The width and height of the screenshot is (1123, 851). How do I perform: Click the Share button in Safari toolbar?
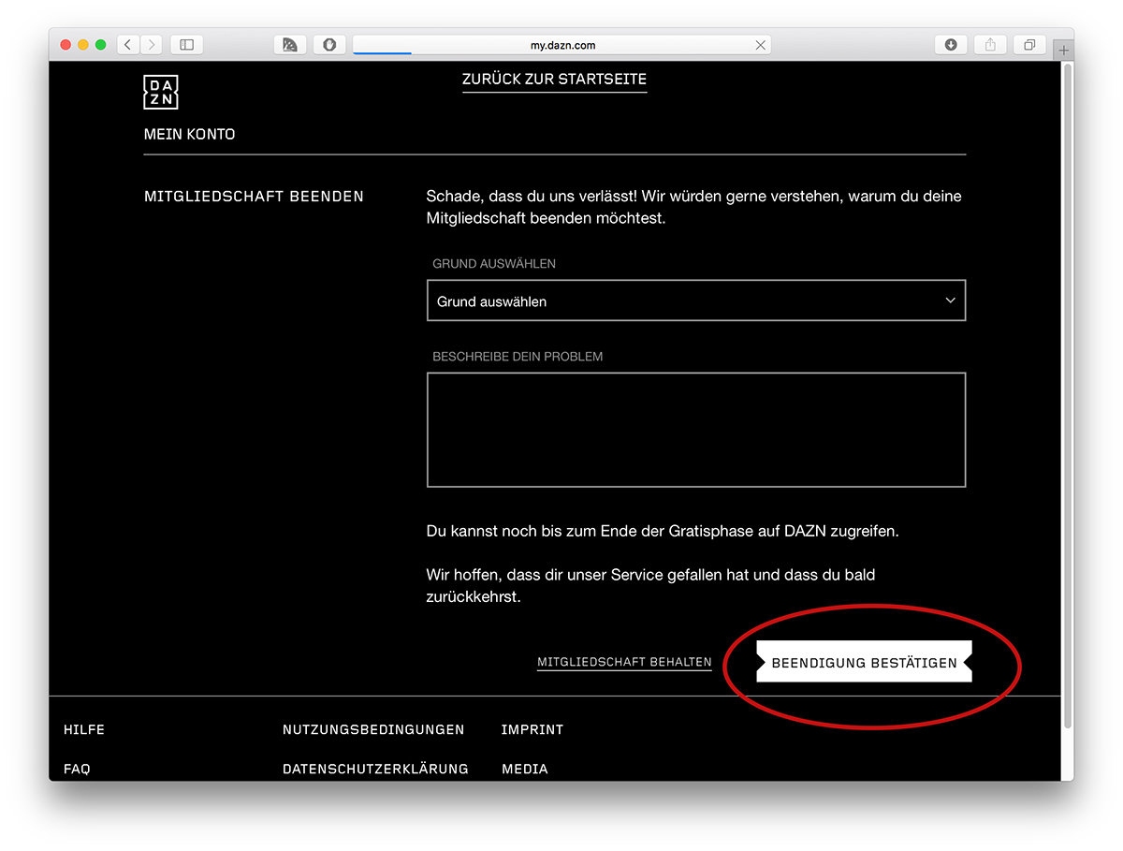pos(989,44)
